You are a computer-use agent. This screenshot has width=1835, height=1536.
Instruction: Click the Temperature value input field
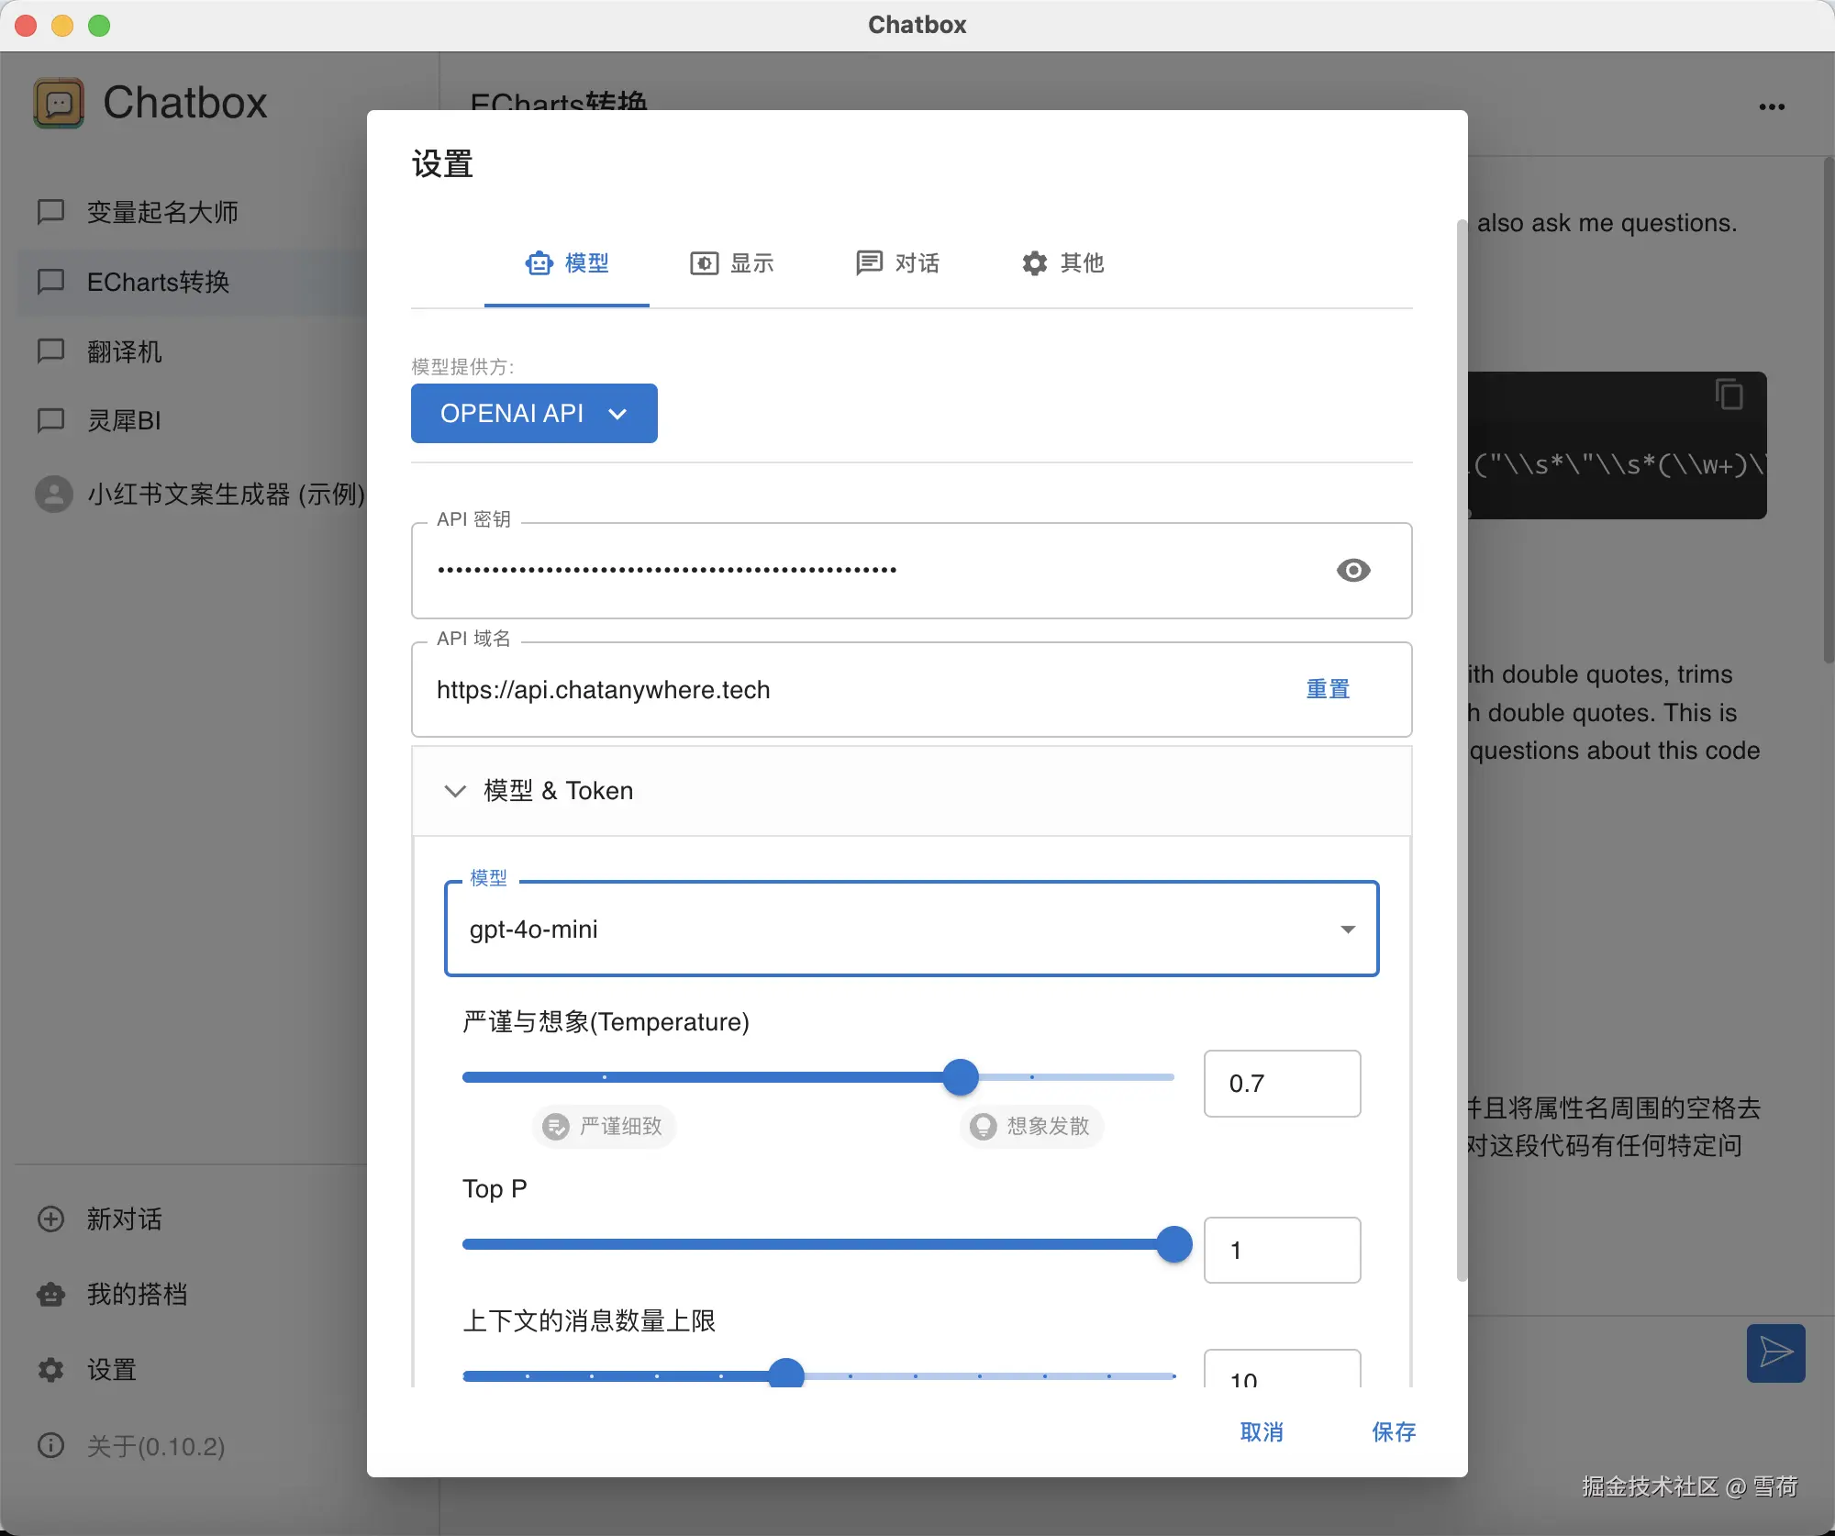tap(1282, 1084)
